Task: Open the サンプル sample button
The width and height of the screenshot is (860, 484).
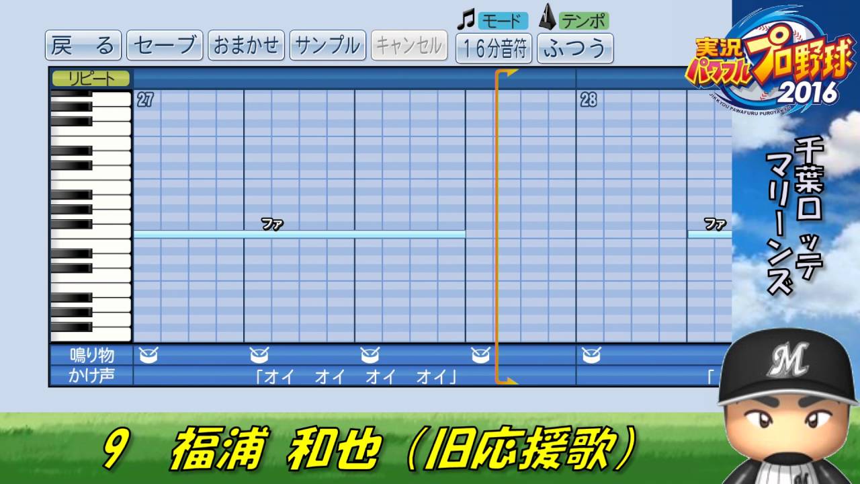Action: (x=327, y=46)
